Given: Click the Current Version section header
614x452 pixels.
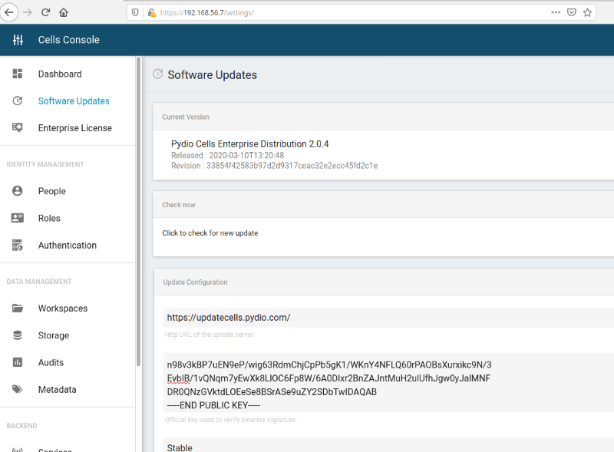Looking at the screenshot, I should click(x=186, y=117).
